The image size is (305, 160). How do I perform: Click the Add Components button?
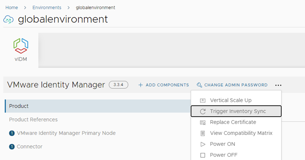pyautogui.click(x=163, y=85)
